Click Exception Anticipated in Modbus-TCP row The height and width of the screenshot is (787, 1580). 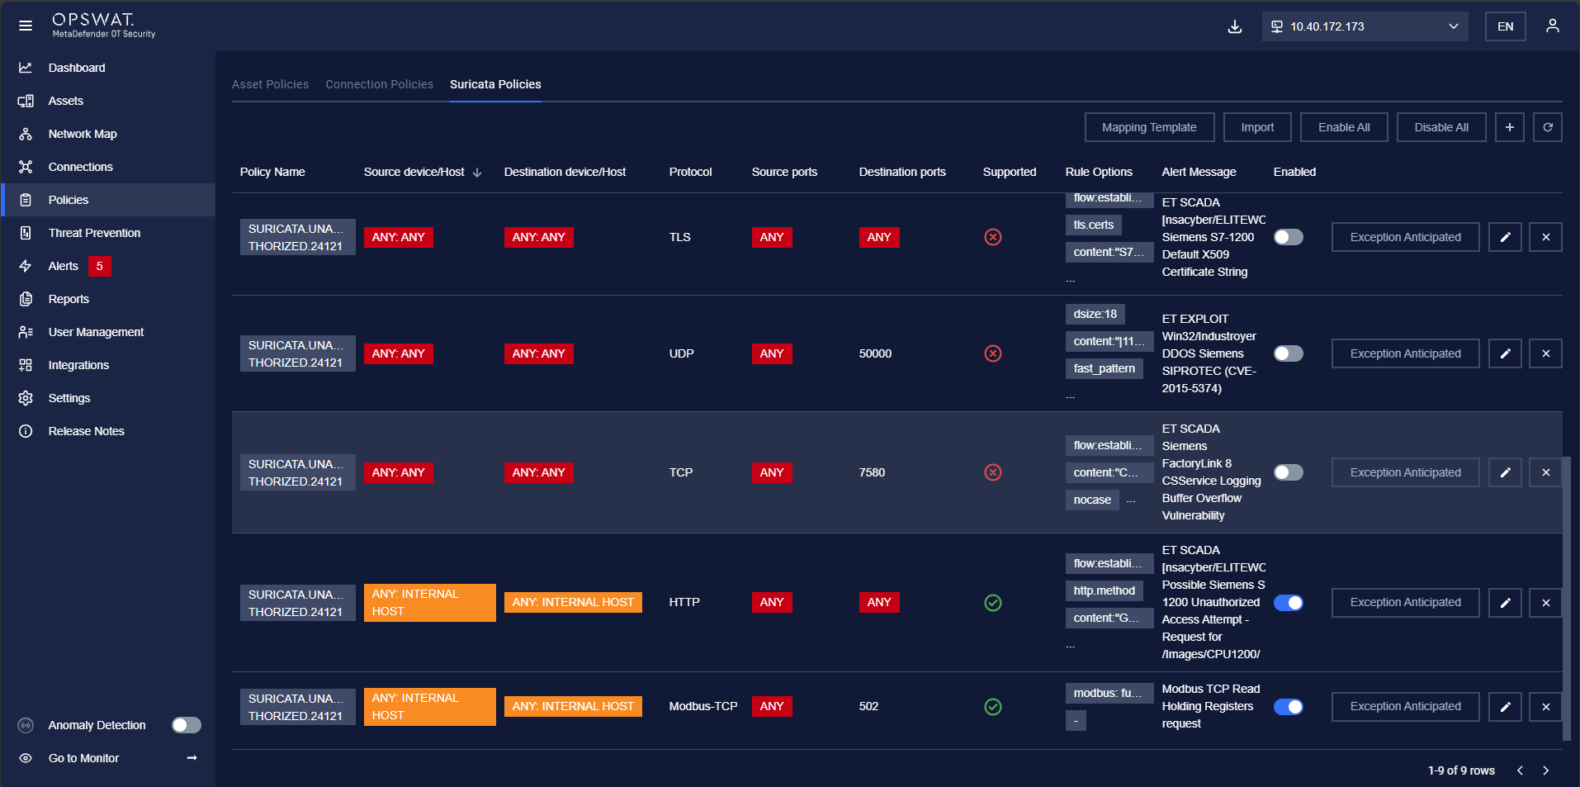click(1406, 707)
